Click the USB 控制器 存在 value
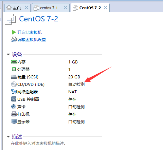 (72, 99)
